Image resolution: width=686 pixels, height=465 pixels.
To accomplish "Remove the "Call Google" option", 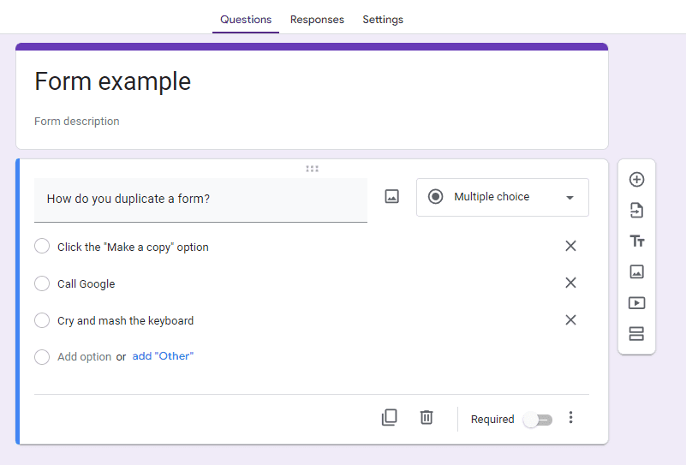I will [x=570, y=283].
